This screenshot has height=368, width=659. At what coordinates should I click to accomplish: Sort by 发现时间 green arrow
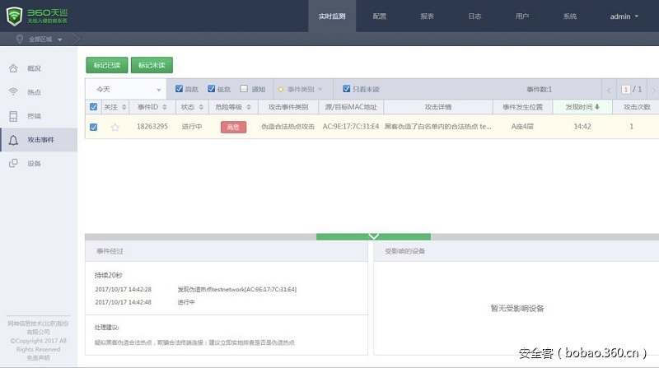click(x=597, y=107)
